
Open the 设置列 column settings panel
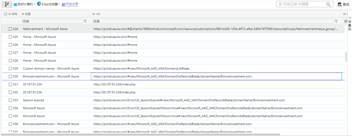pos(350,23)
